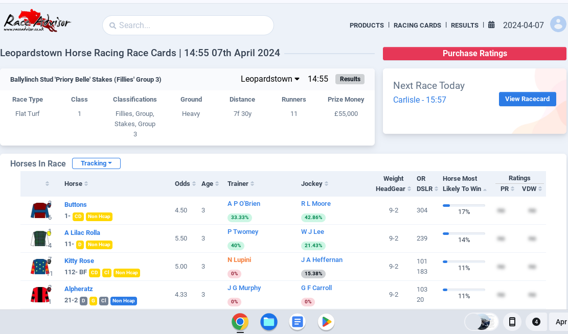Launch Google Play Store from the shelf
Image resolution: width=568 pixels, height=334 pixels.
point(326,322)
